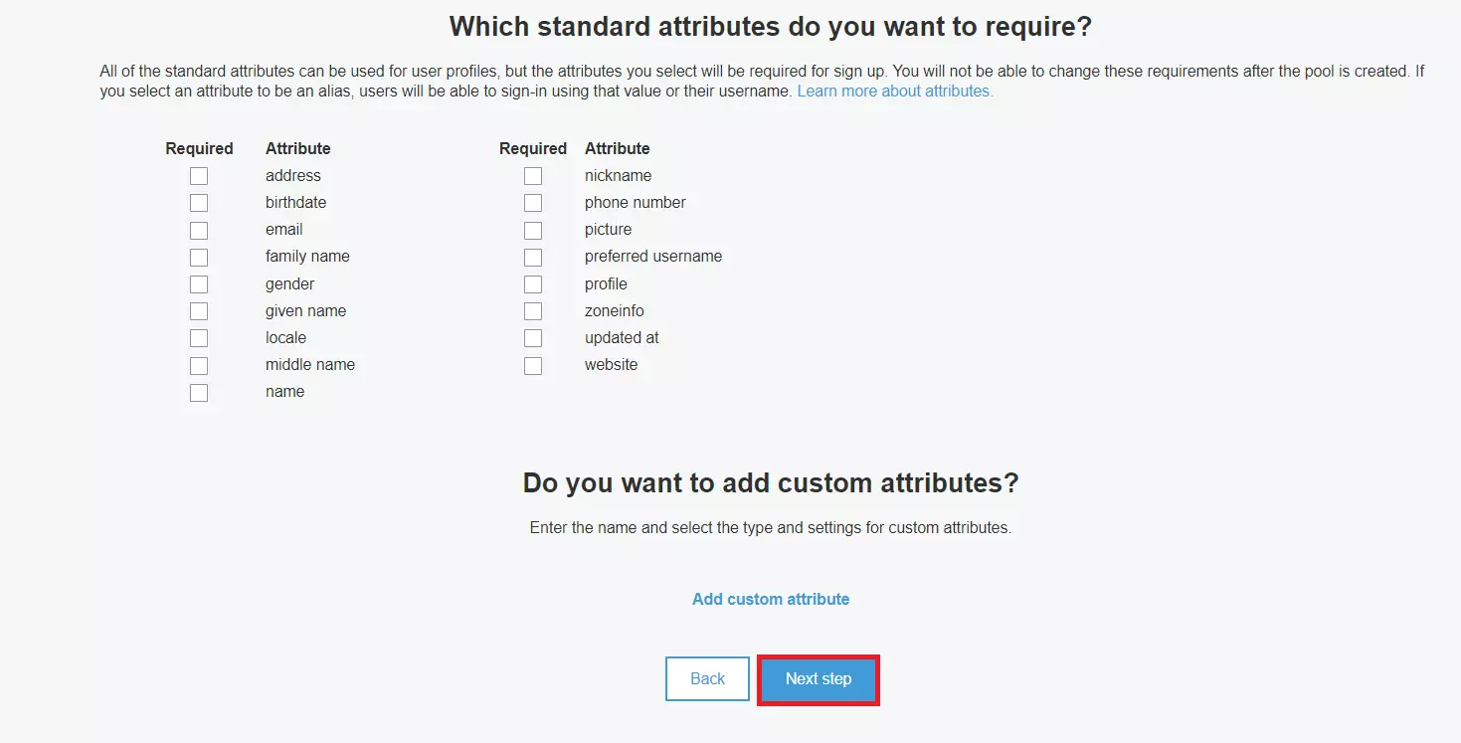Enable the address required checkbox

click(x=198, y=175)
